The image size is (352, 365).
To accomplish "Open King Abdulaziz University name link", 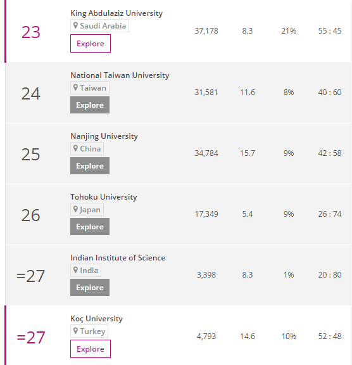I will (x=116, y=13).
